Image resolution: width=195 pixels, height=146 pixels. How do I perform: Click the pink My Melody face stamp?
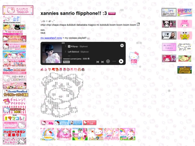pos(185,24)
